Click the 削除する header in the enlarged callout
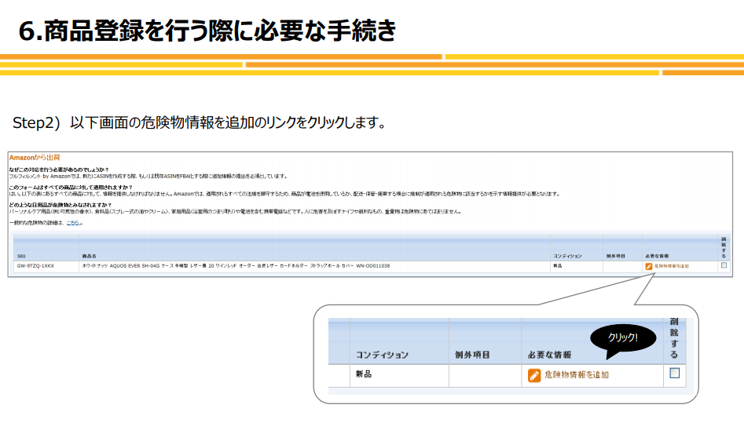 pyautogui.click(x=674, y=337)
